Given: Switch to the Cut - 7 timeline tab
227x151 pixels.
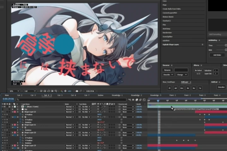Looking at the screenshot, I should 87,95.
